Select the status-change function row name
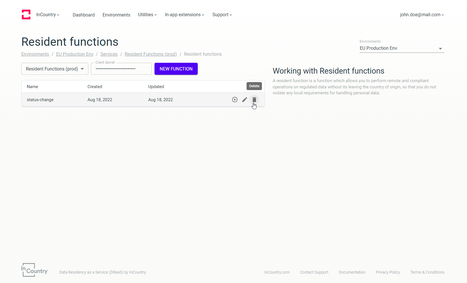 40,100
